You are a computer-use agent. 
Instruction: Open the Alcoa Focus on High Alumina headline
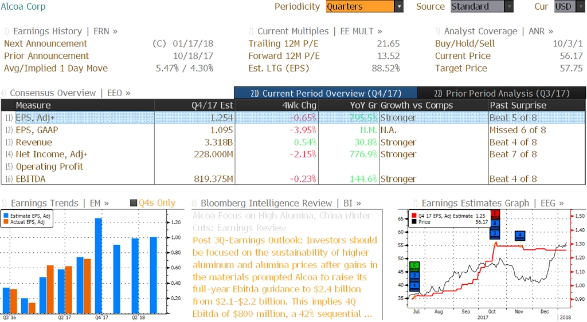(x=281, y=221)
